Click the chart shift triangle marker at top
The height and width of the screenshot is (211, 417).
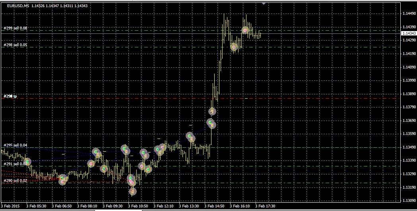coord(264,4)
